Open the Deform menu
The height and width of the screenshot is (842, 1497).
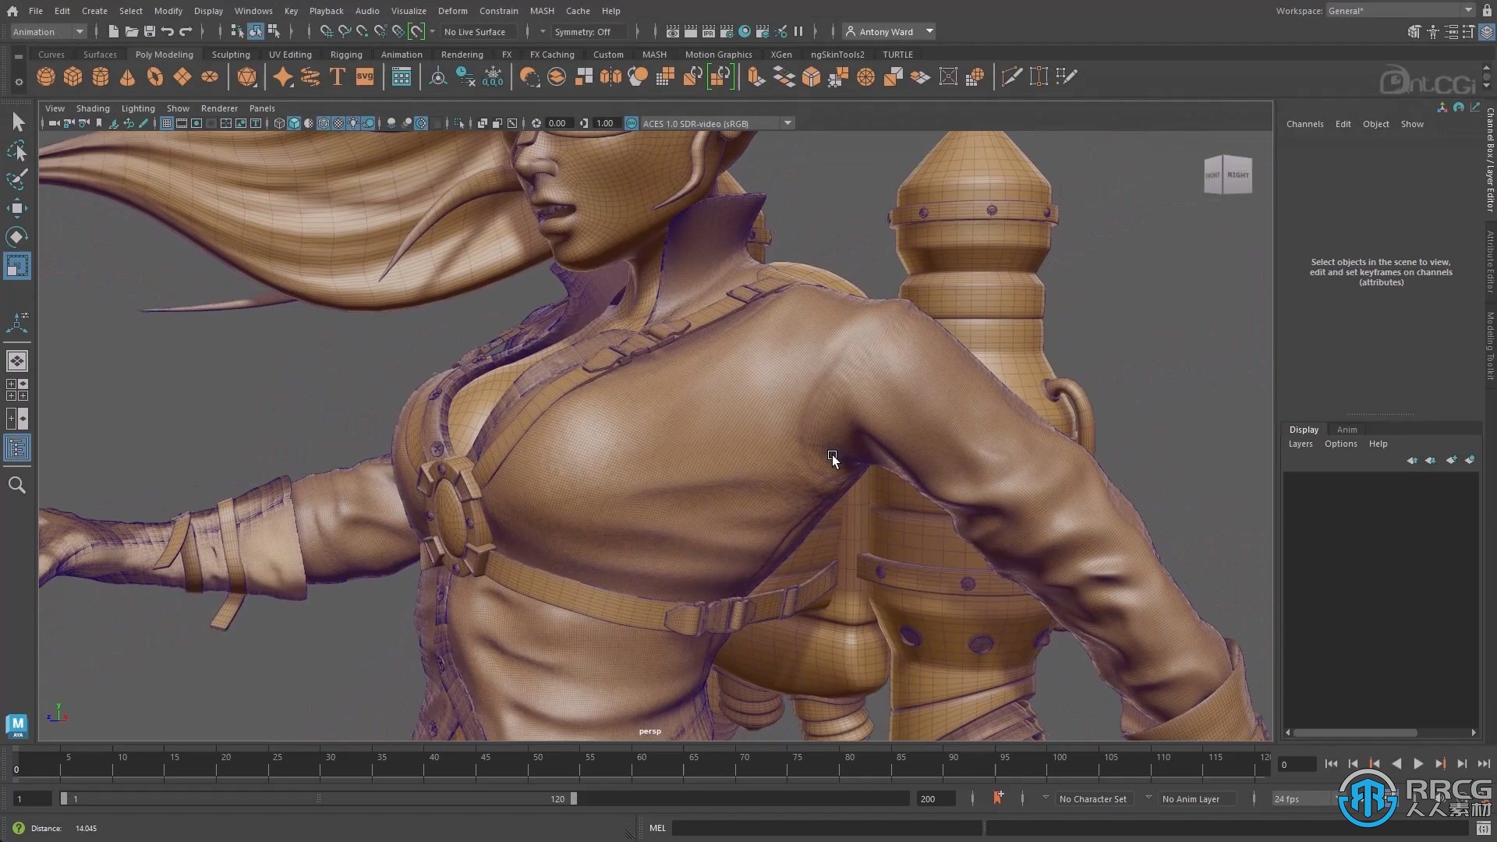[452, 10]
